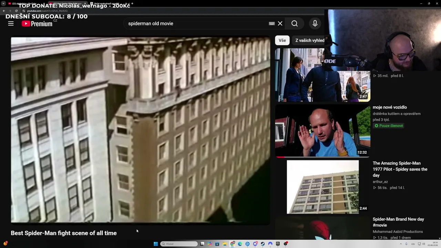Viewport: 441px width, 248px height.
Task: Clear the search box with the X
Action: click(280, 23)
